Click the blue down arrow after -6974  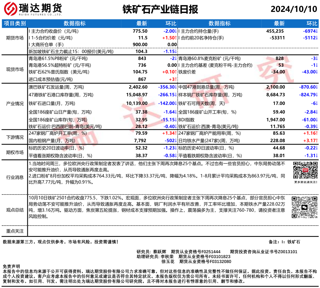[x=317, y=31]
